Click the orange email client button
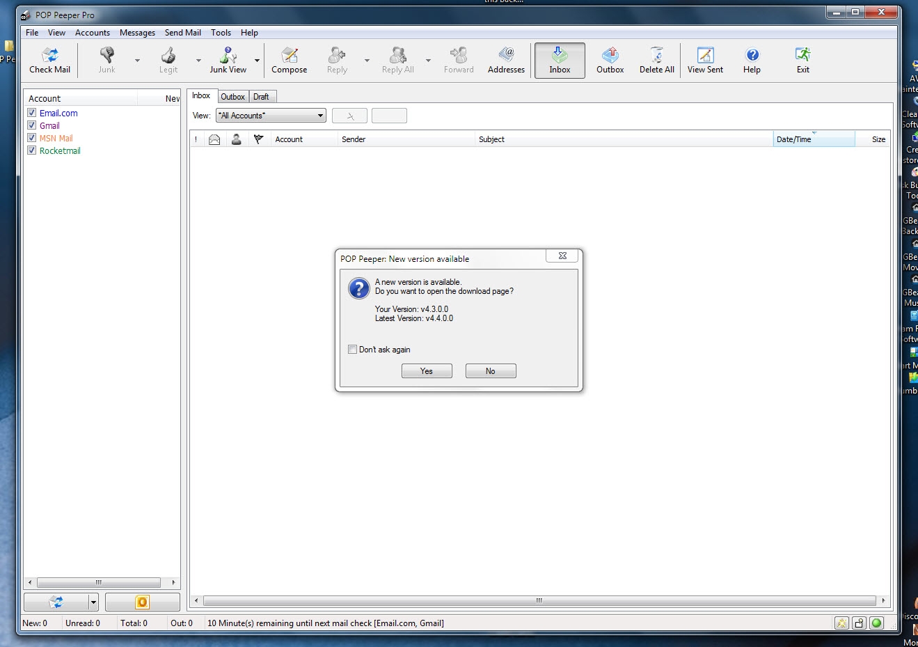918x647 pixels. click(143, 602)
